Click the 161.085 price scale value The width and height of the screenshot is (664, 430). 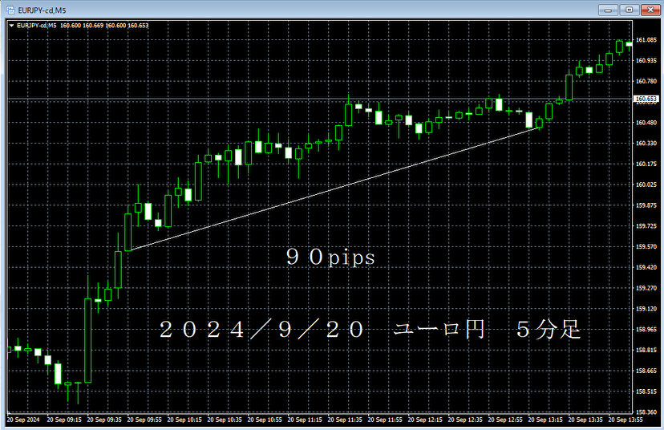point(646,40)
